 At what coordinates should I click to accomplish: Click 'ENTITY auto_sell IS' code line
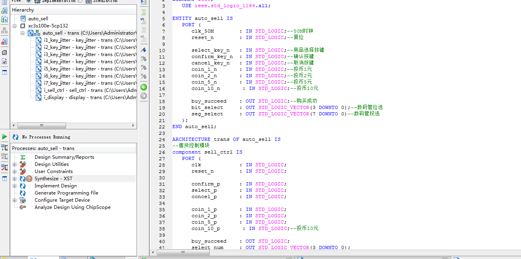pyautogui.click(x=203, y=18)
